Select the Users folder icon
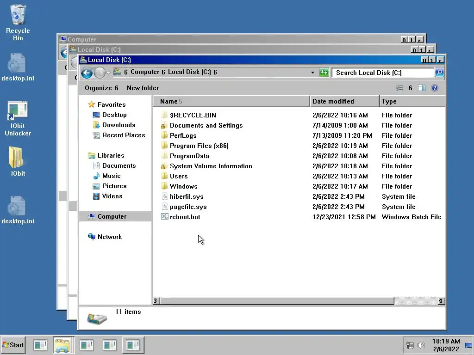The image size is (474, 355). point(164,176)
